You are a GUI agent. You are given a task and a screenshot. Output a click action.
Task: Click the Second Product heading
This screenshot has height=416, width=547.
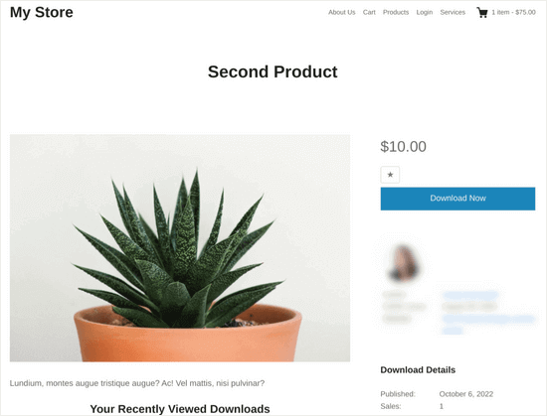click(x=273, y=72)
